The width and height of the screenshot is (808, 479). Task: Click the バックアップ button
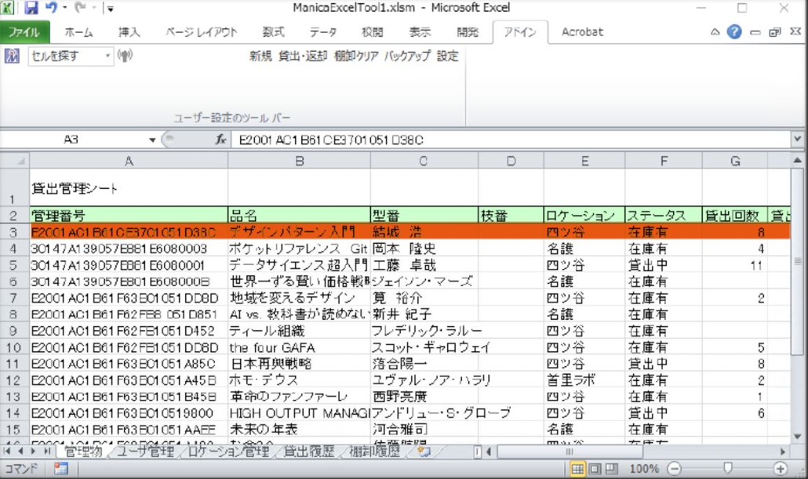coord(407,56)
